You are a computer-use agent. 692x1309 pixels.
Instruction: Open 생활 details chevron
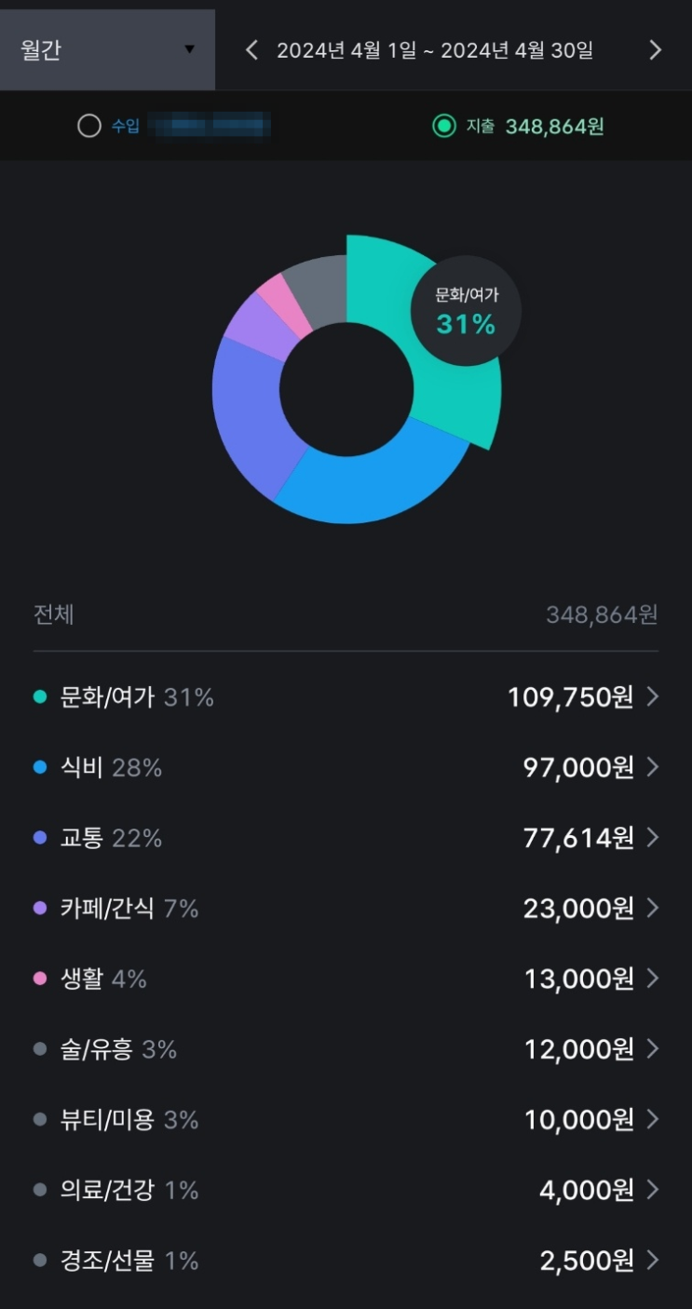(x=652, y=978)
